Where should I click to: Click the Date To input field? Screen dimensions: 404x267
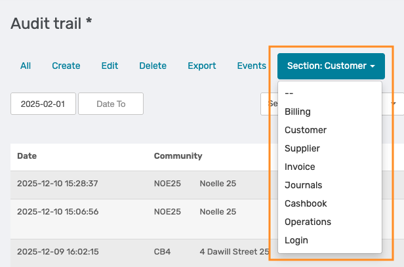[x=111, y=104]
